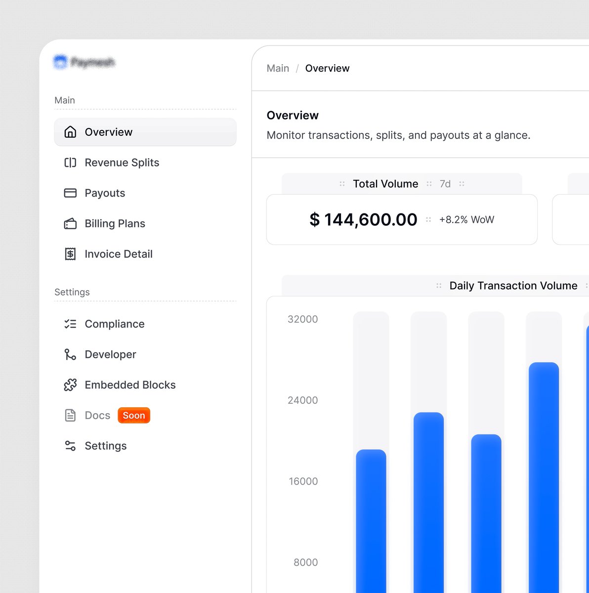Click the third blue chart bar

(486, 514)
